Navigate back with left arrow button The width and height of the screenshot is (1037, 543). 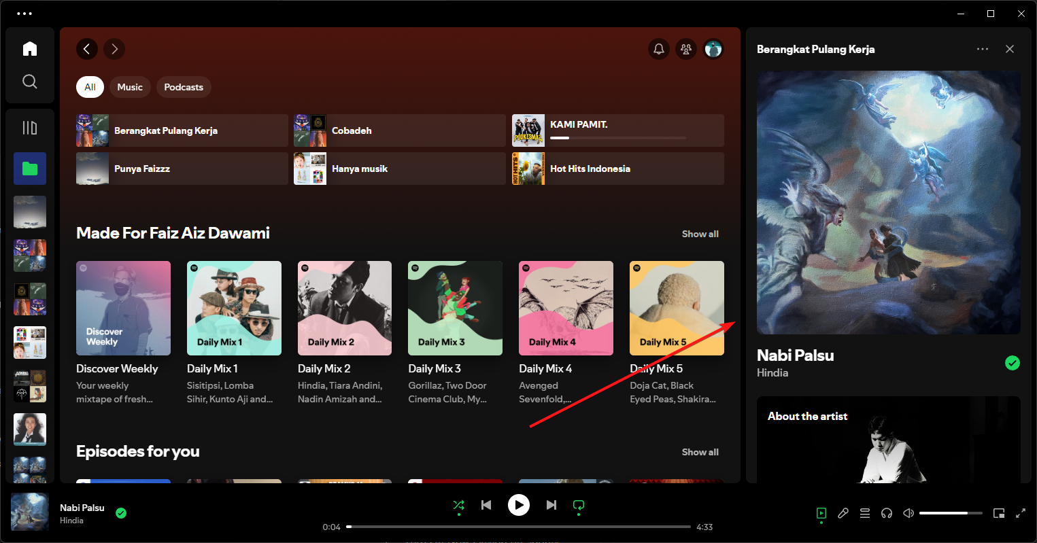[87, 49]
